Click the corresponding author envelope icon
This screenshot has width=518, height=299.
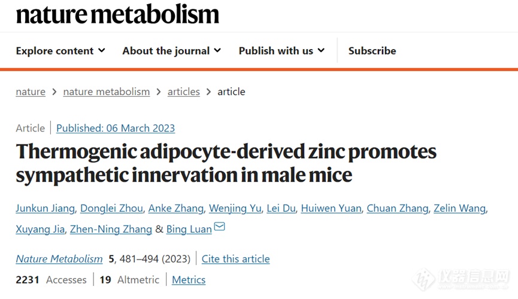219,227
